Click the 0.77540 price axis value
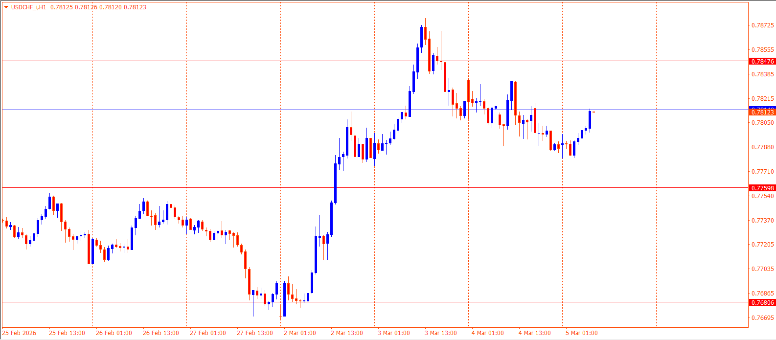Image resolution: width=776 pixels, height=340 pixels. tap(763, 196)
